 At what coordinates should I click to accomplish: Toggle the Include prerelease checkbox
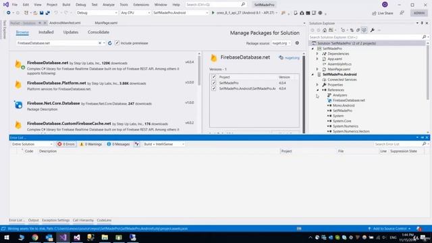(x=117, y=43)
